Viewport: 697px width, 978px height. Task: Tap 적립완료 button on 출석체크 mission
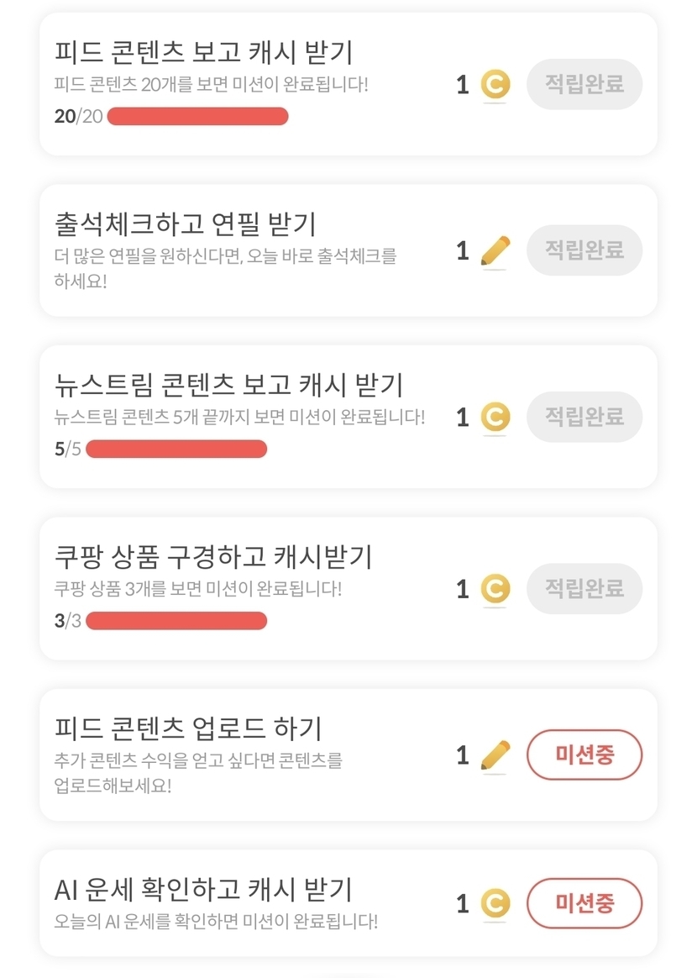point(584,250)
